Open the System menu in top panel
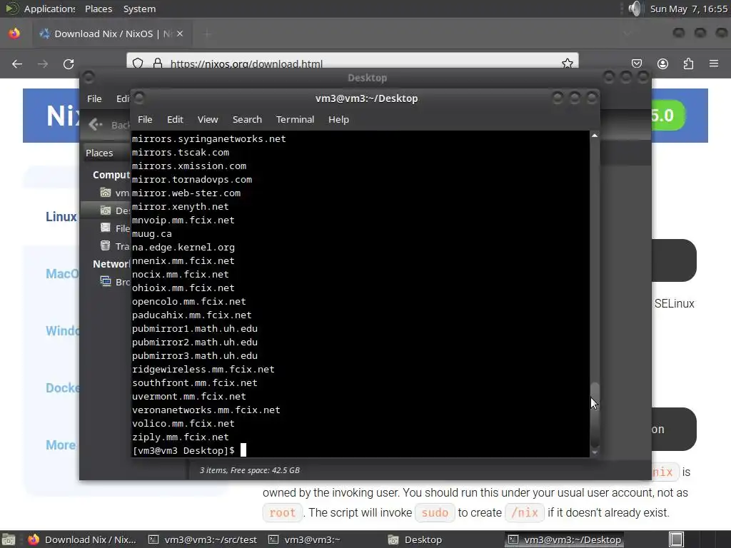 [x=139, y=9]
